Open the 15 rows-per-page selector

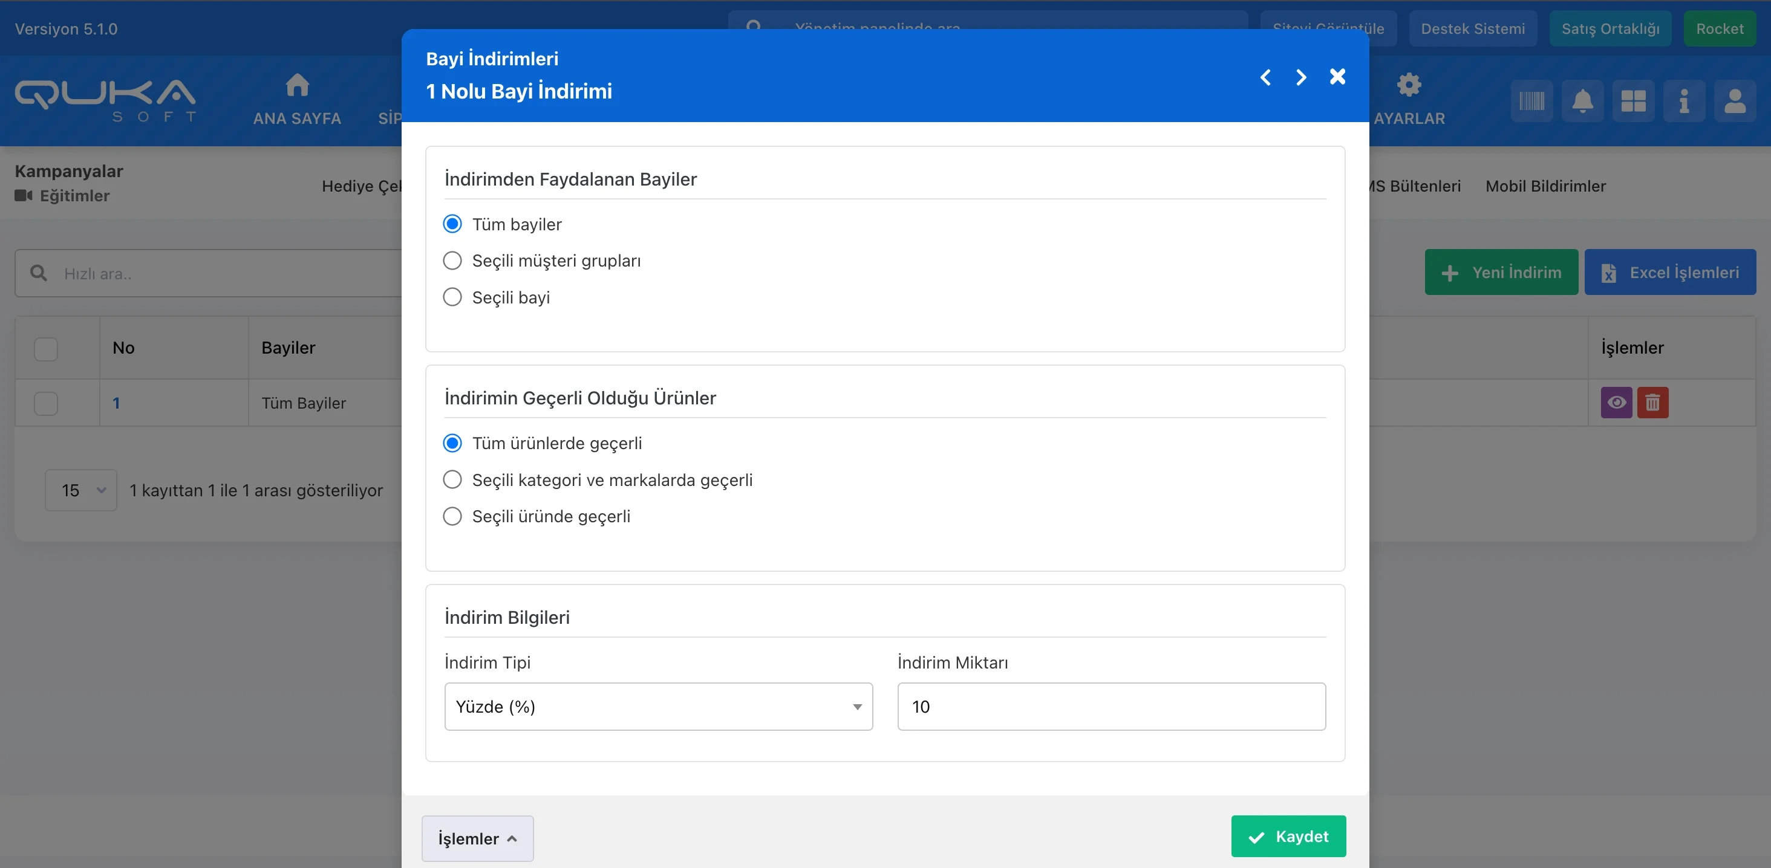[x=81, y=490]
